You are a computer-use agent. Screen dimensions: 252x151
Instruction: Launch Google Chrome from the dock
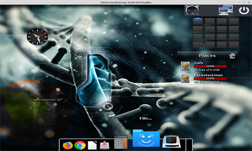click(80, 145)
